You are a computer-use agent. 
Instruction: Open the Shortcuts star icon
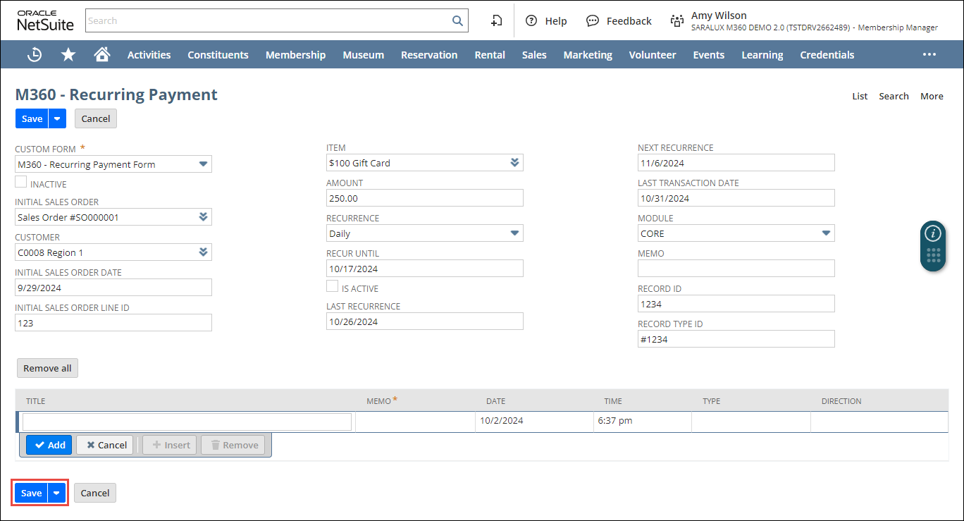pos(68,54)
